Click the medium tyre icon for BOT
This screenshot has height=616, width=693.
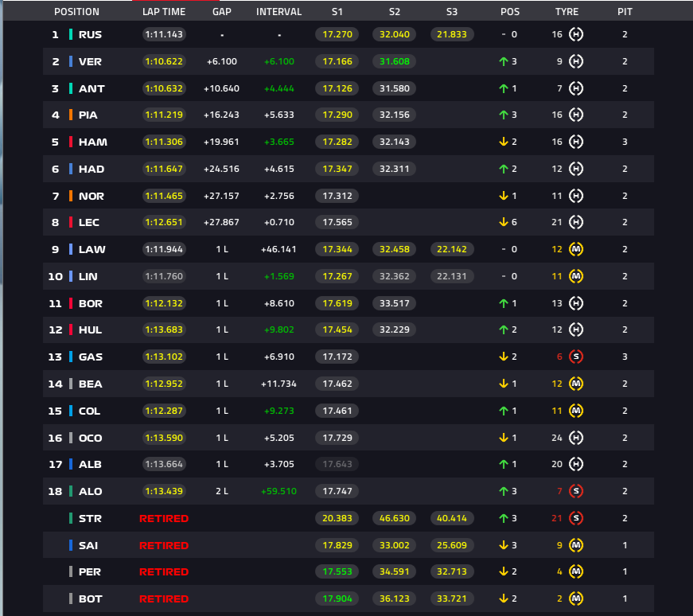tap(576, 598)
